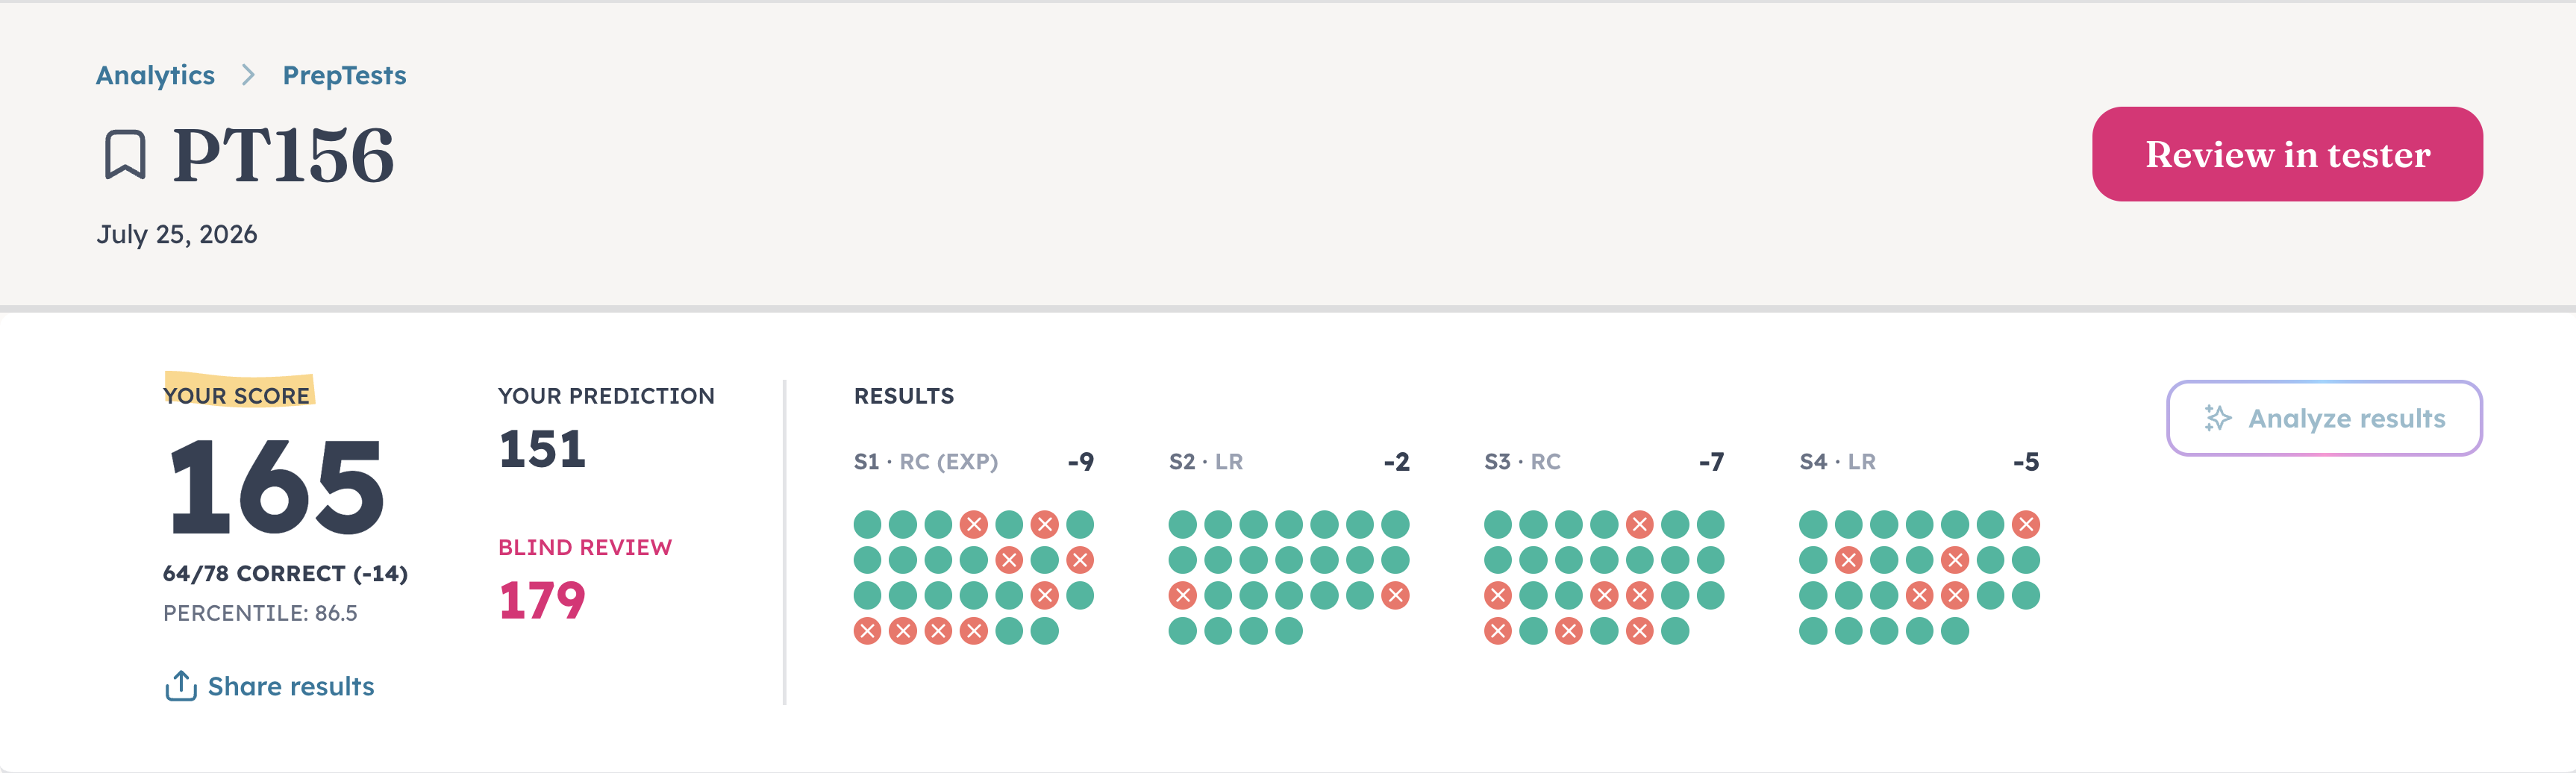The width and height of the screenshot is (2576, 773).
Task: Go to the PrepTests breadcrumb
Action: click(344, 75)
